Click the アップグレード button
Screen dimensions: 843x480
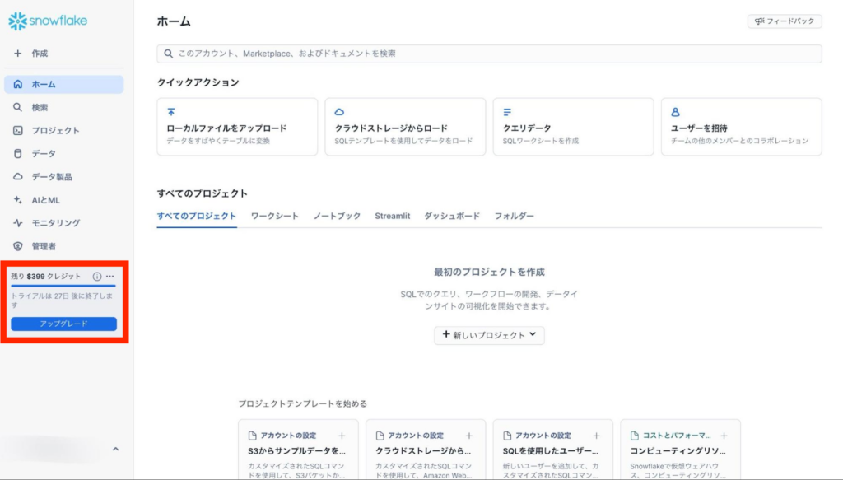coord(63,324)
